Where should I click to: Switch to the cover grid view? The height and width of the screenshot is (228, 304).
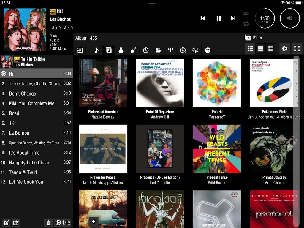(x=250, y=48)
